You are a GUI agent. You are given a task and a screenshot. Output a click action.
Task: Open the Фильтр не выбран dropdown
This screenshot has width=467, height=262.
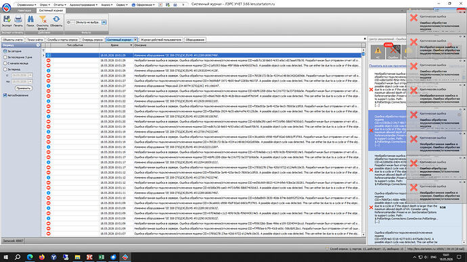(x=104, y=22)
